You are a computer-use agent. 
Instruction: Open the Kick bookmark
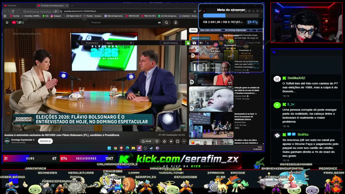pos(46,16)
